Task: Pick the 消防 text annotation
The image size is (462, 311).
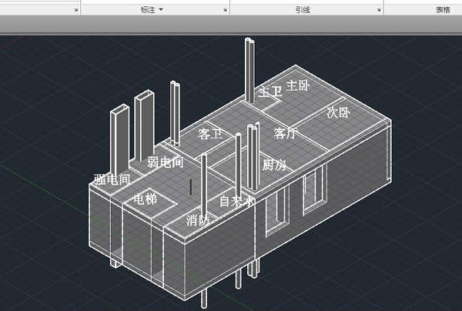Action: pyautogui.click(x=198, y=220)
